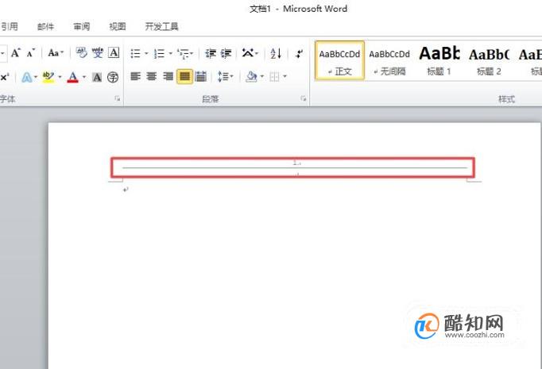Apply Distributed alignment
Image resolution: width=542 pixels, height=369 pixels.
(201, 76)
